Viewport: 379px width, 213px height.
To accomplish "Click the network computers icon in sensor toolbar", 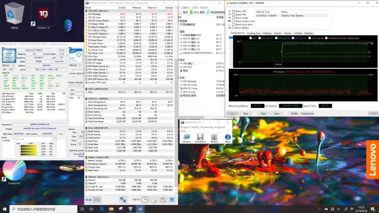I will pyautogui.click(x=123, y=199).
